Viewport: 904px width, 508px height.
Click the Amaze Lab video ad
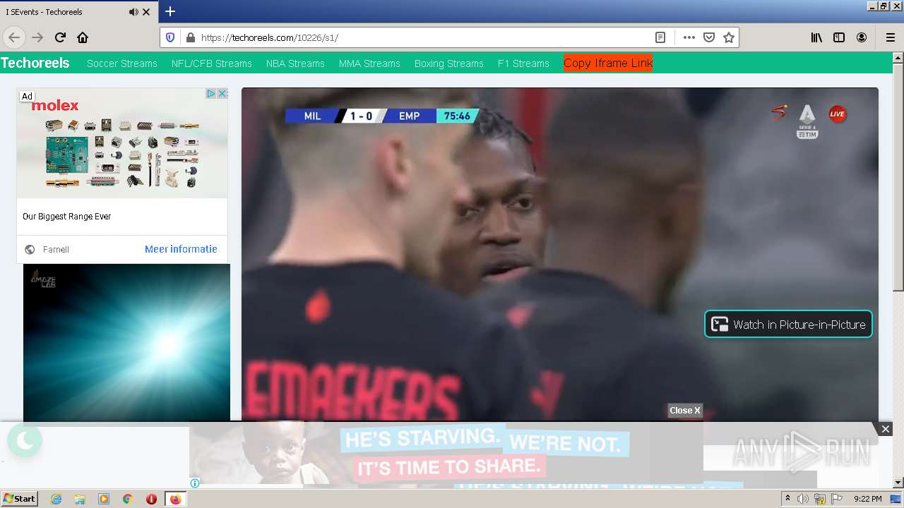click(126, 343)
